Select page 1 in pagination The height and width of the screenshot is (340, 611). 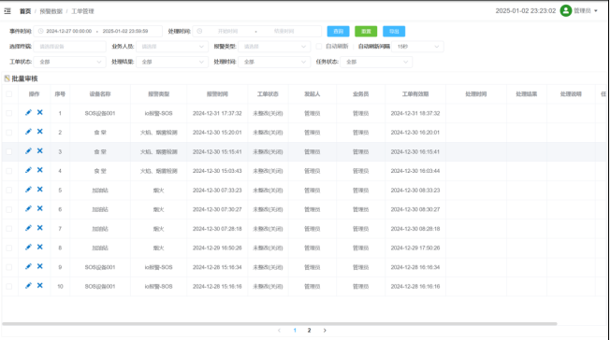(295, 331)
